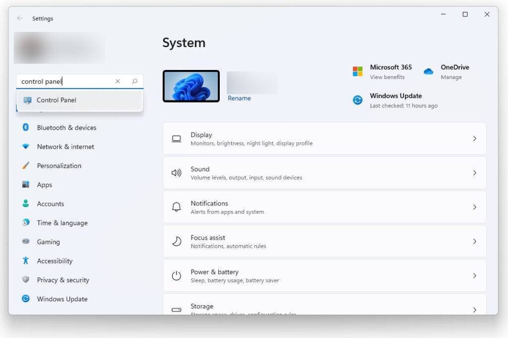Select the Control Panel search suggestion
This screenshot has width=508, height=338.
80,100
